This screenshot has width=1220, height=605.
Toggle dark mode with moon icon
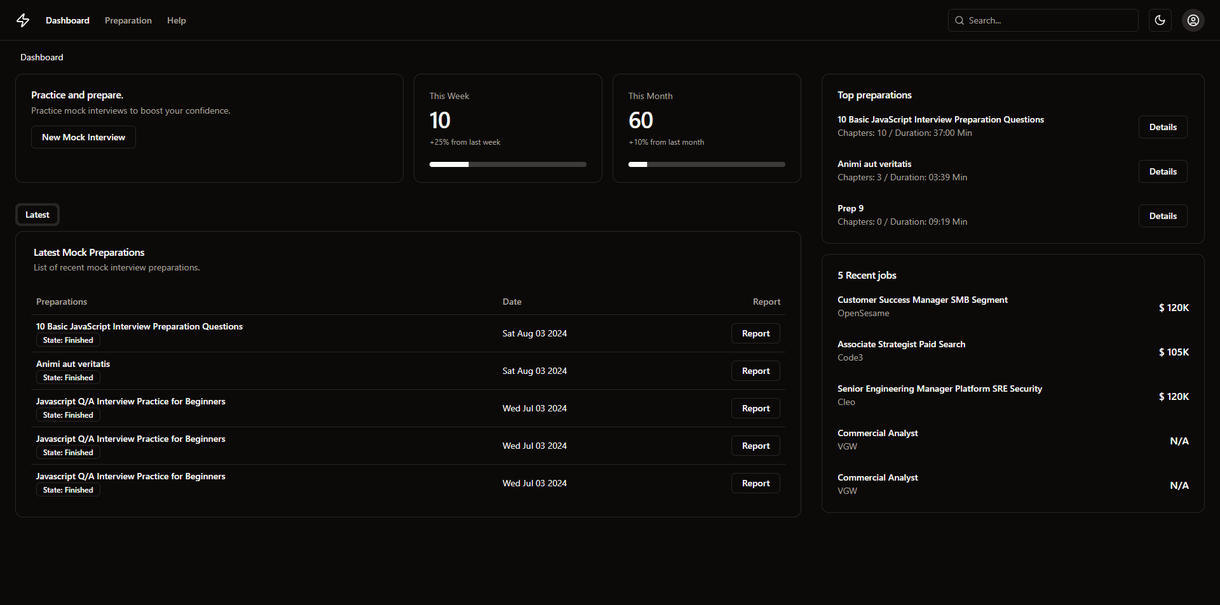pos(1160,20)
